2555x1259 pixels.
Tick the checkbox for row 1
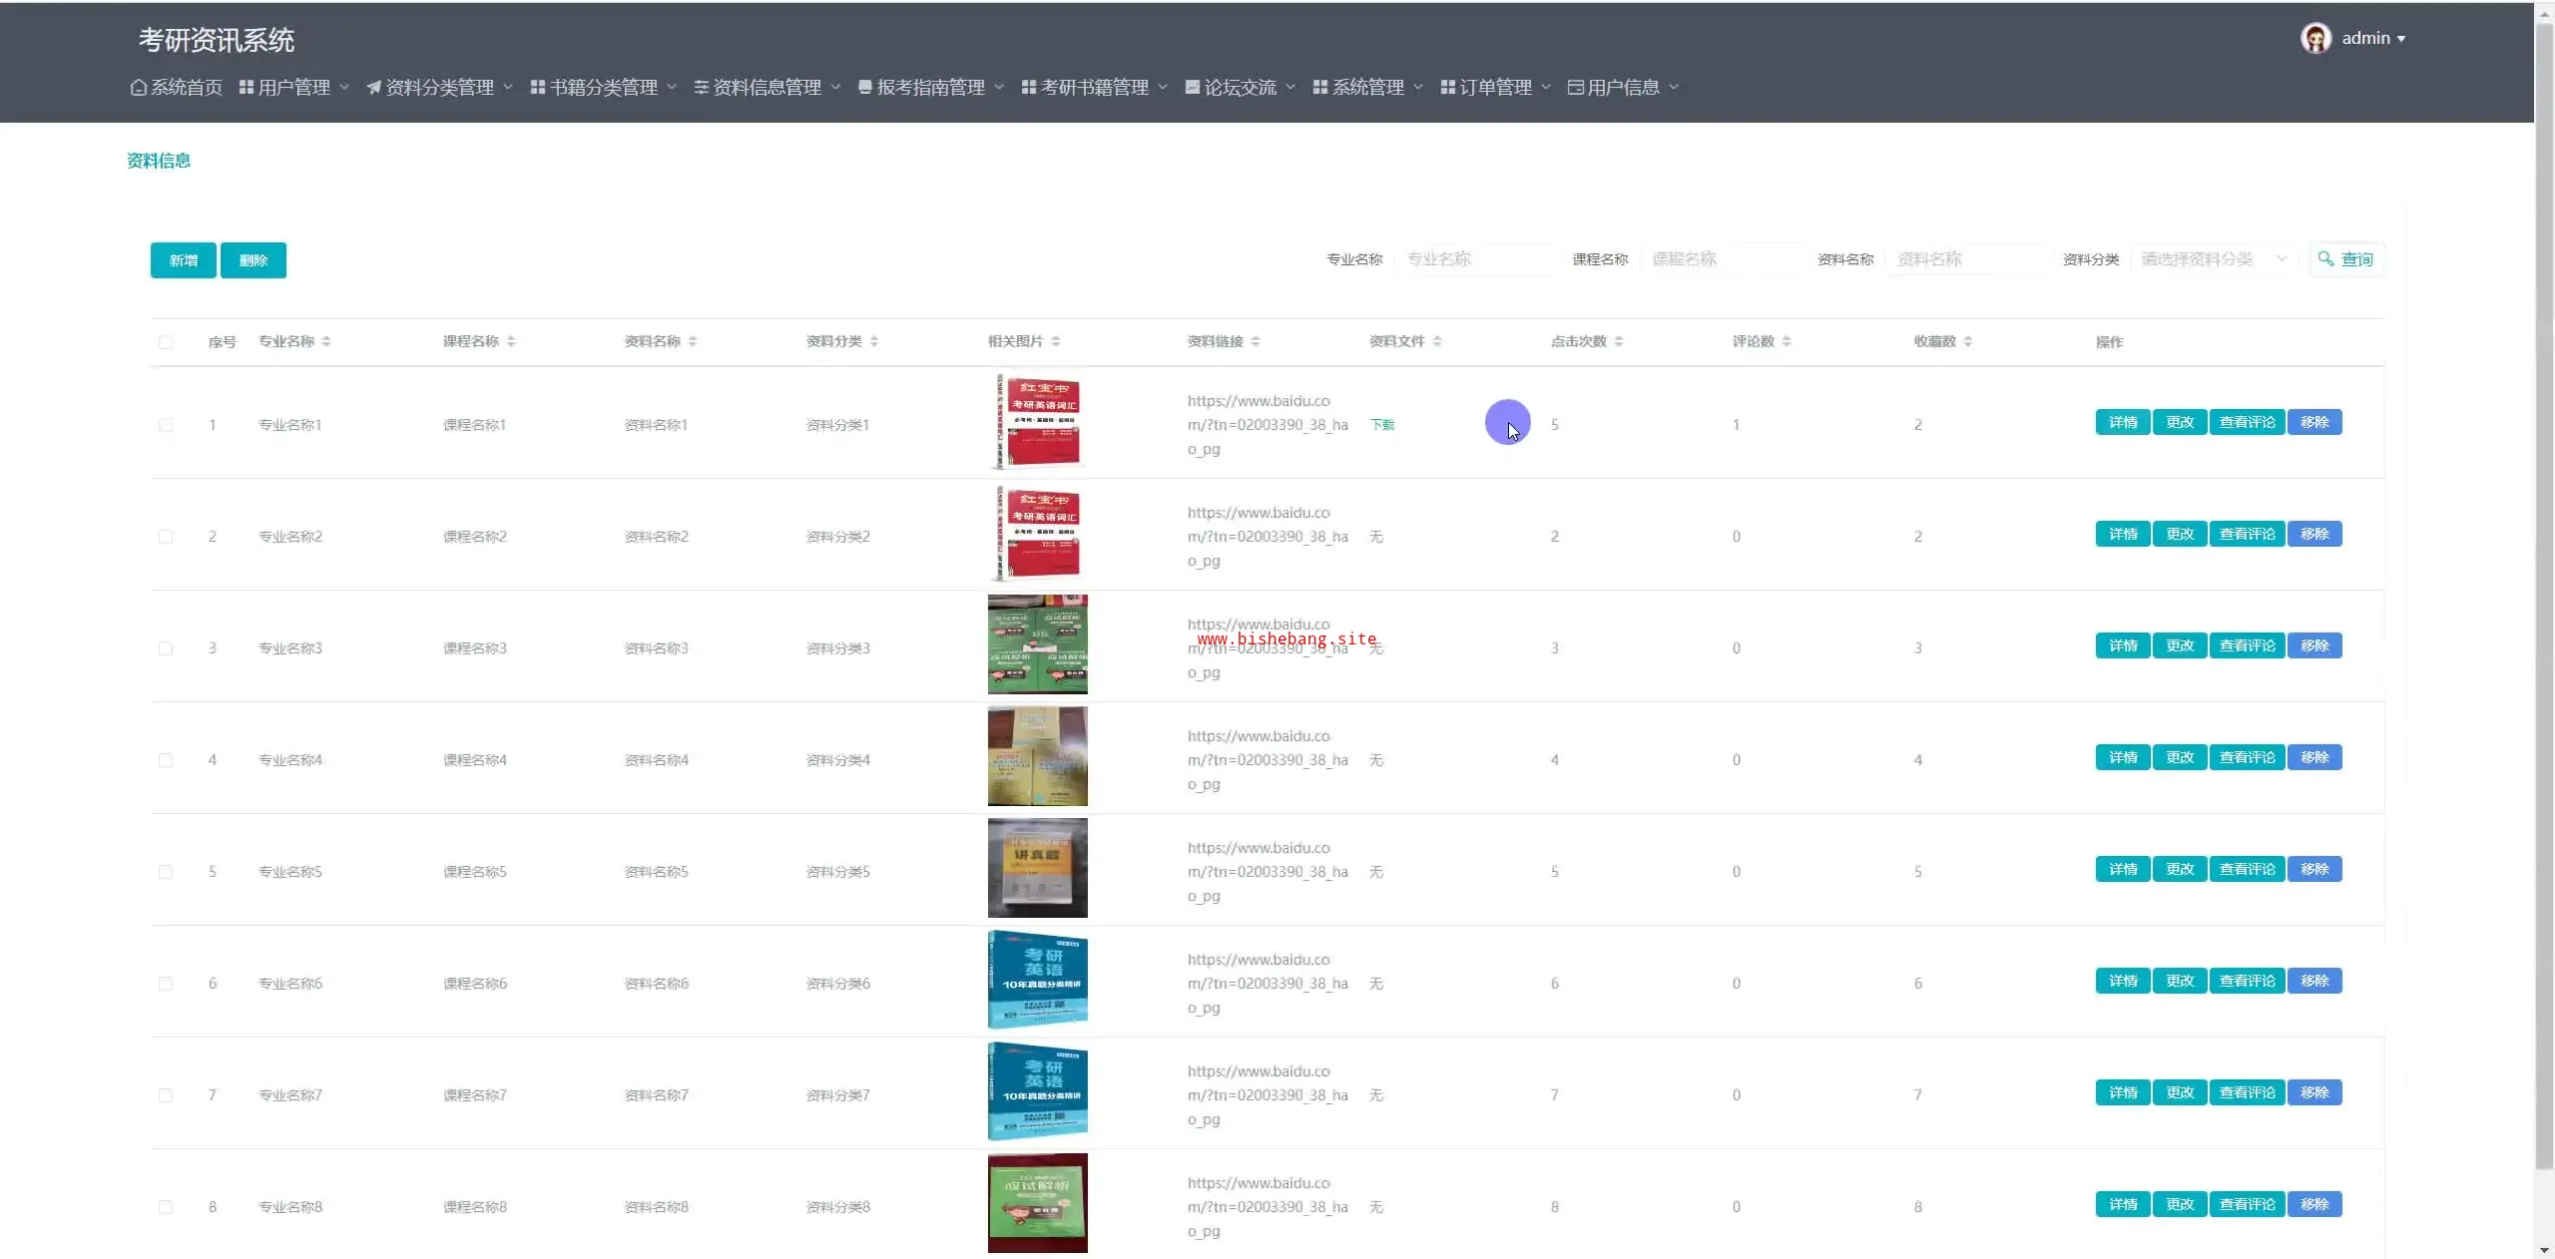coord(166,425)
